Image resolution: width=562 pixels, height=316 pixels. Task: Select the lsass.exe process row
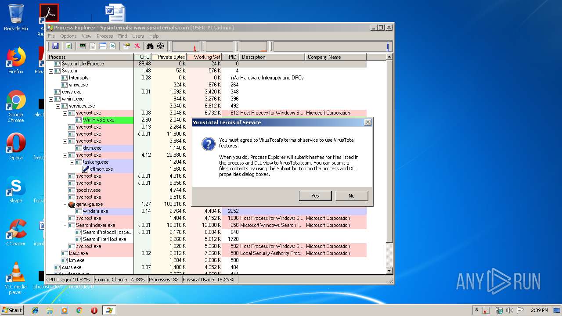point(206,253)
